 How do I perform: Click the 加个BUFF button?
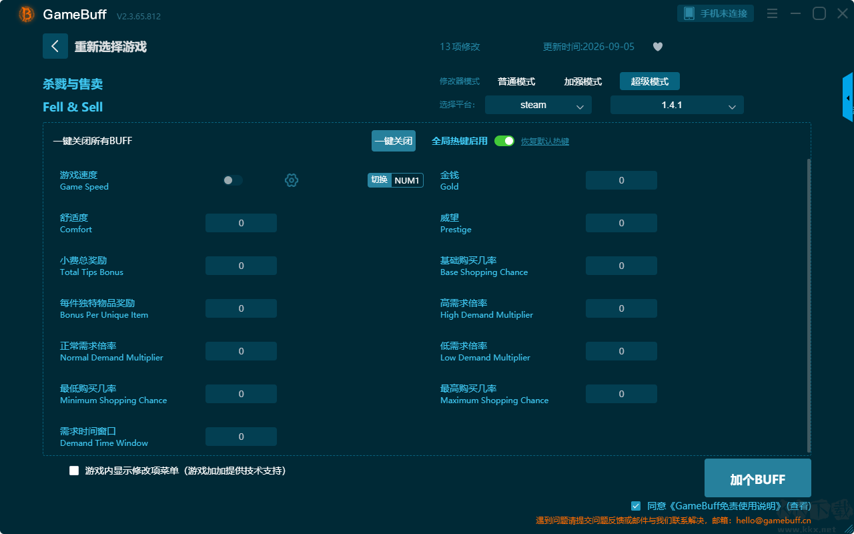(758, 479)
